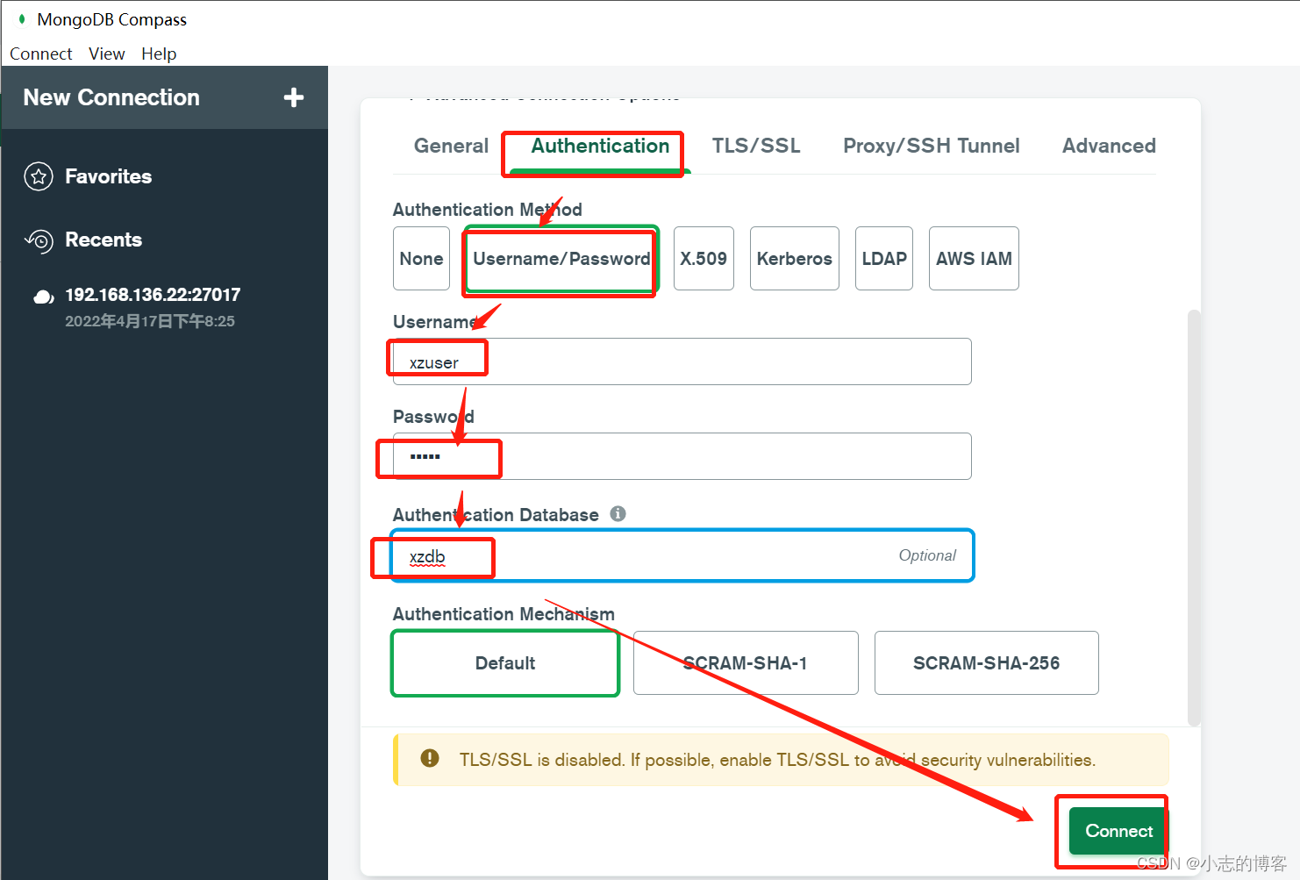Open the Help menu

point(159,54)
